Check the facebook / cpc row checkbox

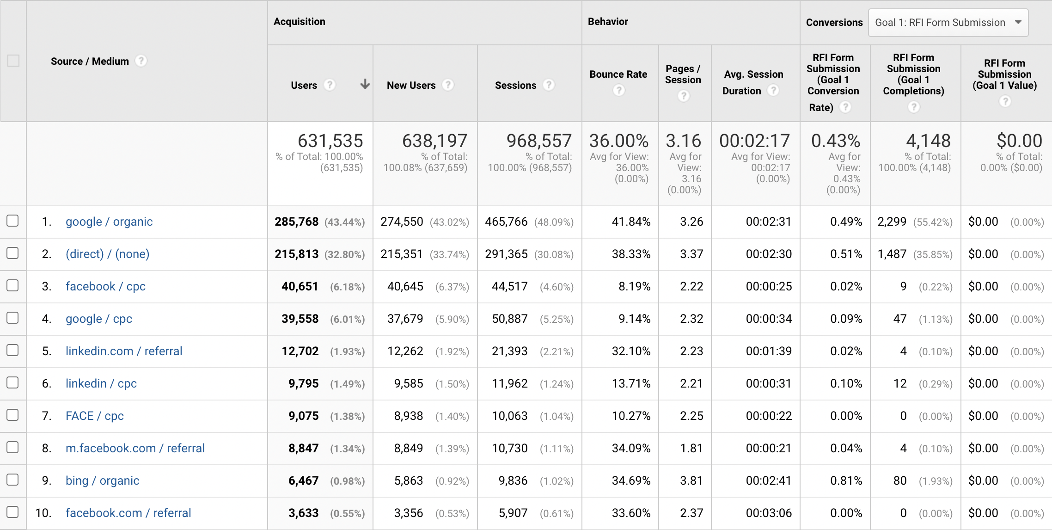(12, 285)
